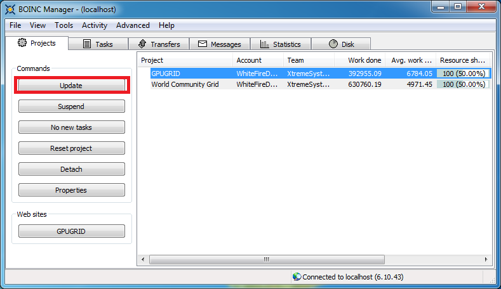Sort by the Team column header
Image resolution: width=501 pixels, height=289 pixels.
point(309,60)
